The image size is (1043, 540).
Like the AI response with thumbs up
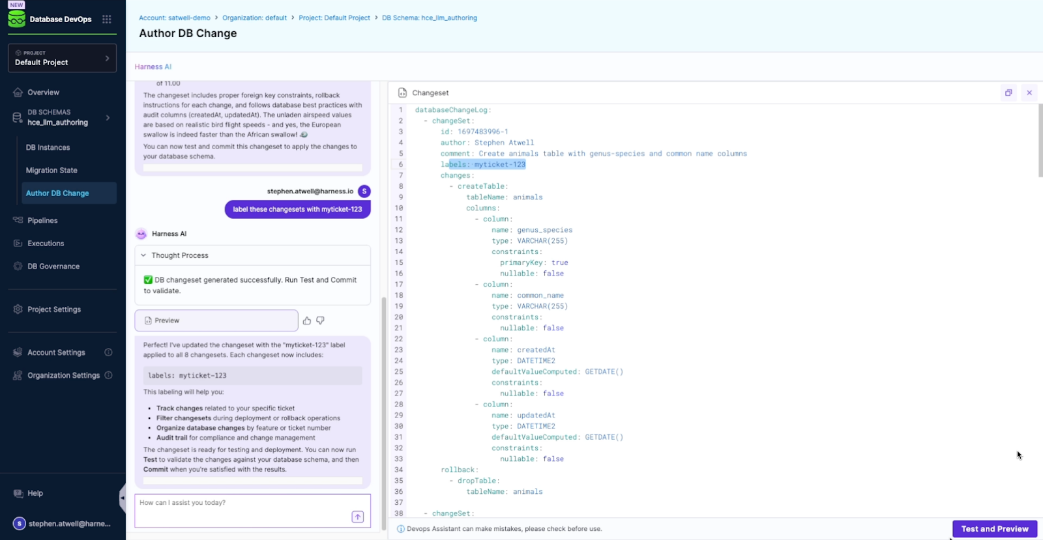tap(307, 320)
